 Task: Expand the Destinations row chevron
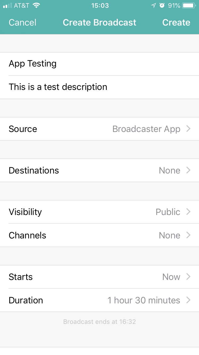tap(188, 170)
